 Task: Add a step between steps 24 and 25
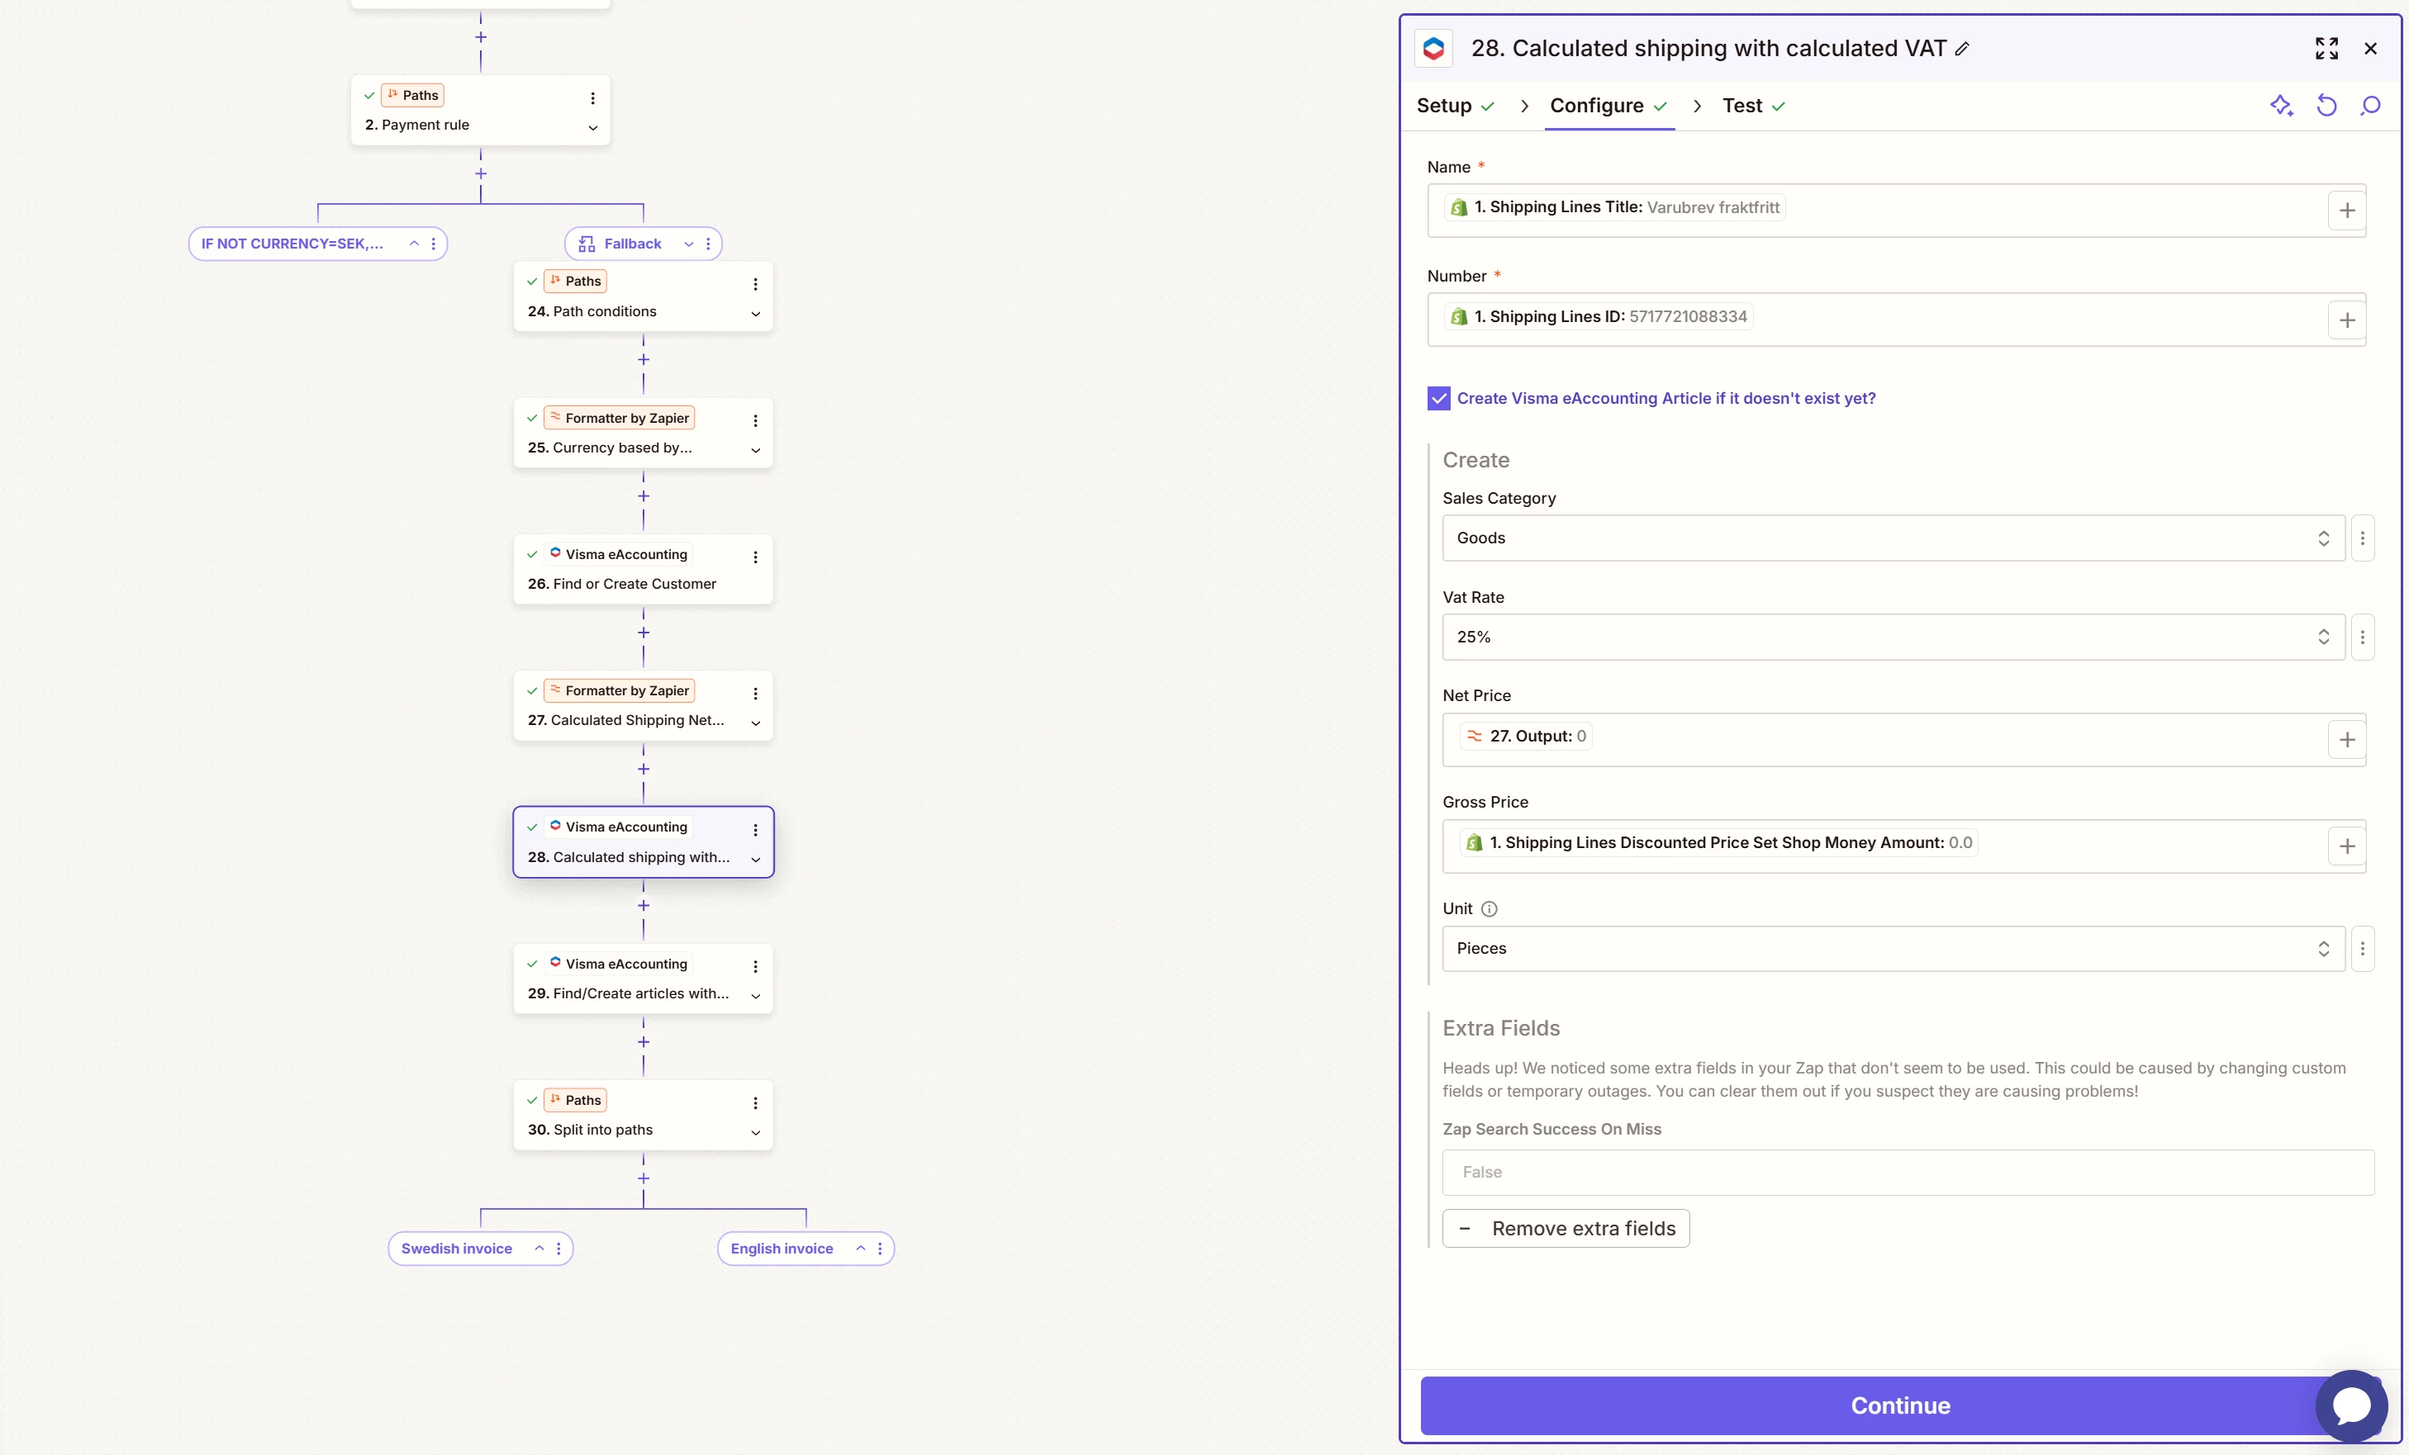point(644,359)
